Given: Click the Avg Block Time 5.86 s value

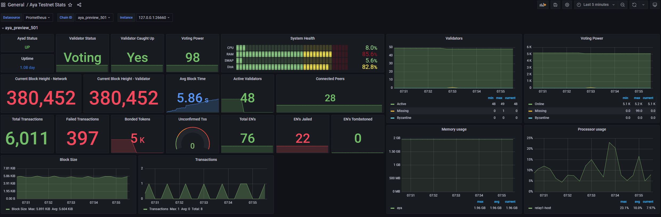Looking at the screenshot, I should pos(193,98).
